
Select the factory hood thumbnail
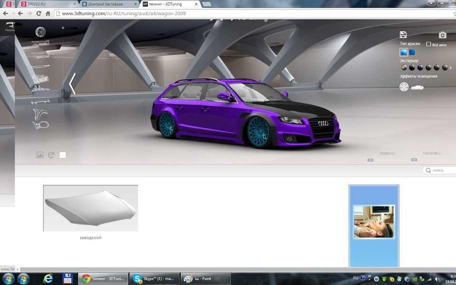pyautogui.click(x=90, y=208)
